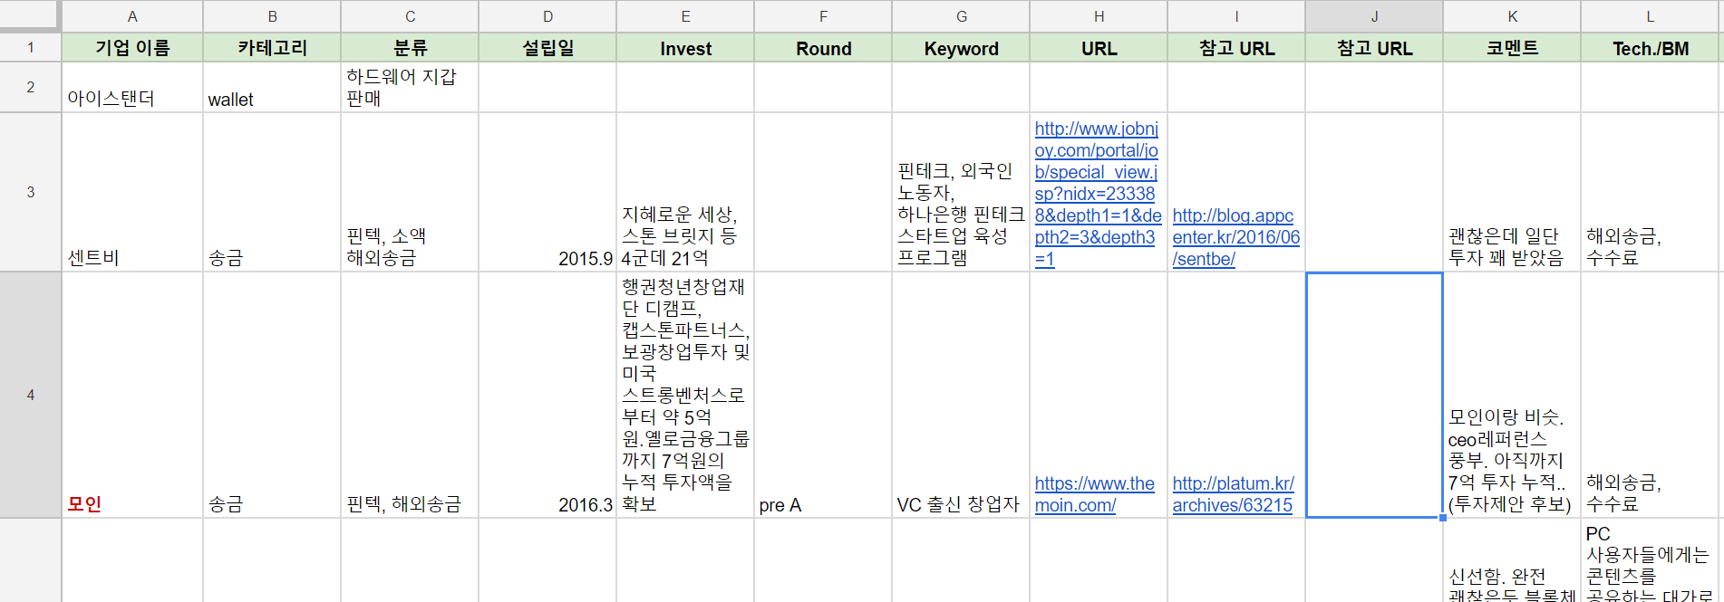
Task: Click the themoin.com URL link
Action: (1094, 494)
